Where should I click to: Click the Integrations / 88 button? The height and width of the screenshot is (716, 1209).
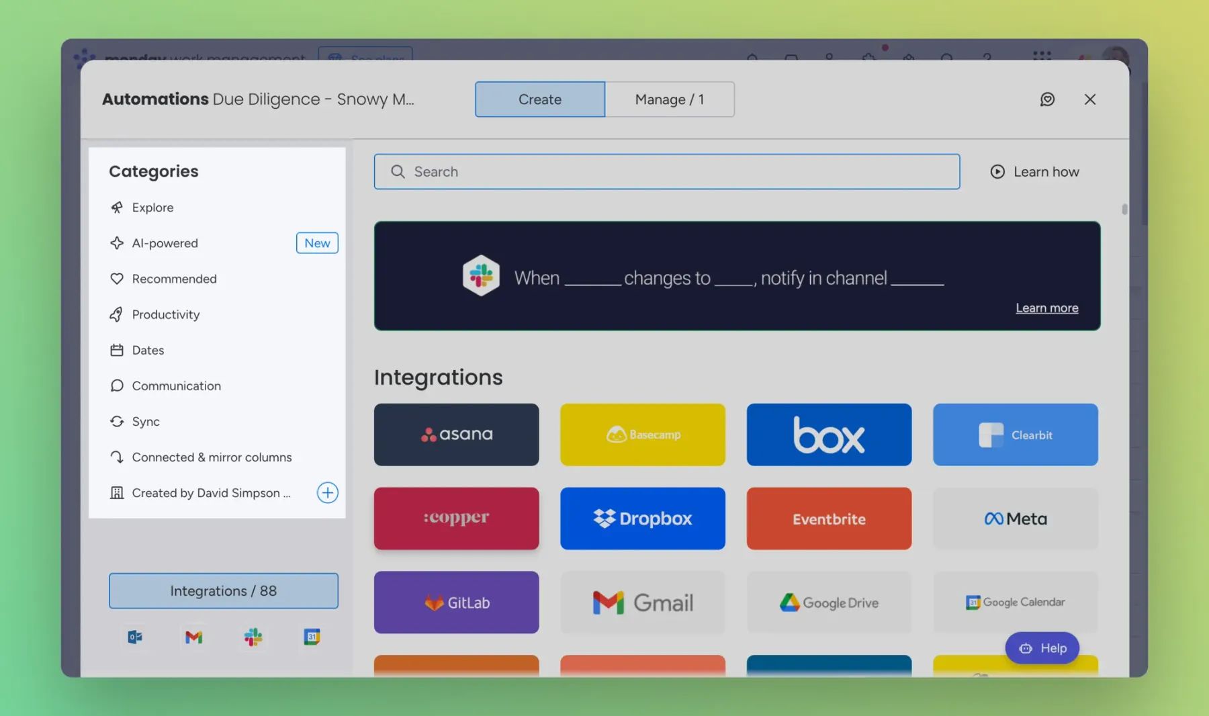[223, 590]
